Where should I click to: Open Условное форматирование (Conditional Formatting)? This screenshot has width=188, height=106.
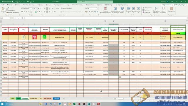(x=105, y=10)
